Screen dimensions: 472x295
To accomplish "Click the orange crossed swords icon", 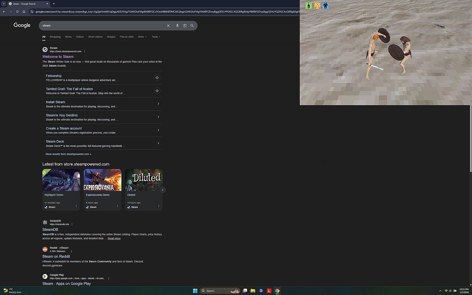I will coord(317,5).
